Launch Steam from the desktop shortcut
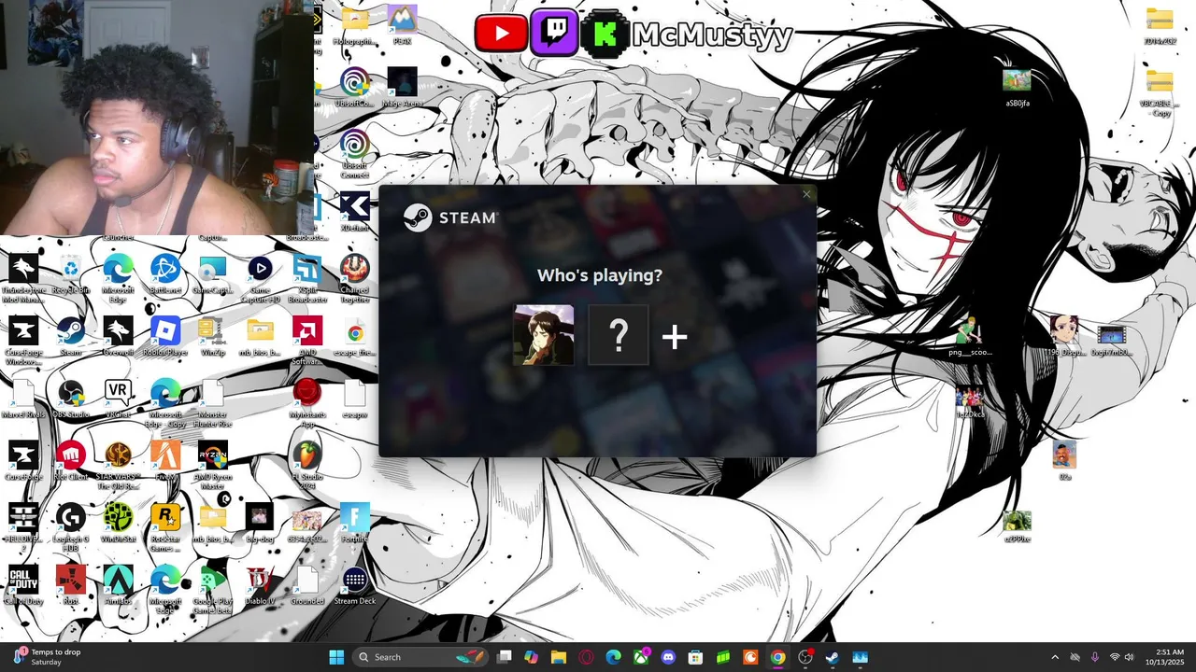The image size is (1196, 672). 71,337
